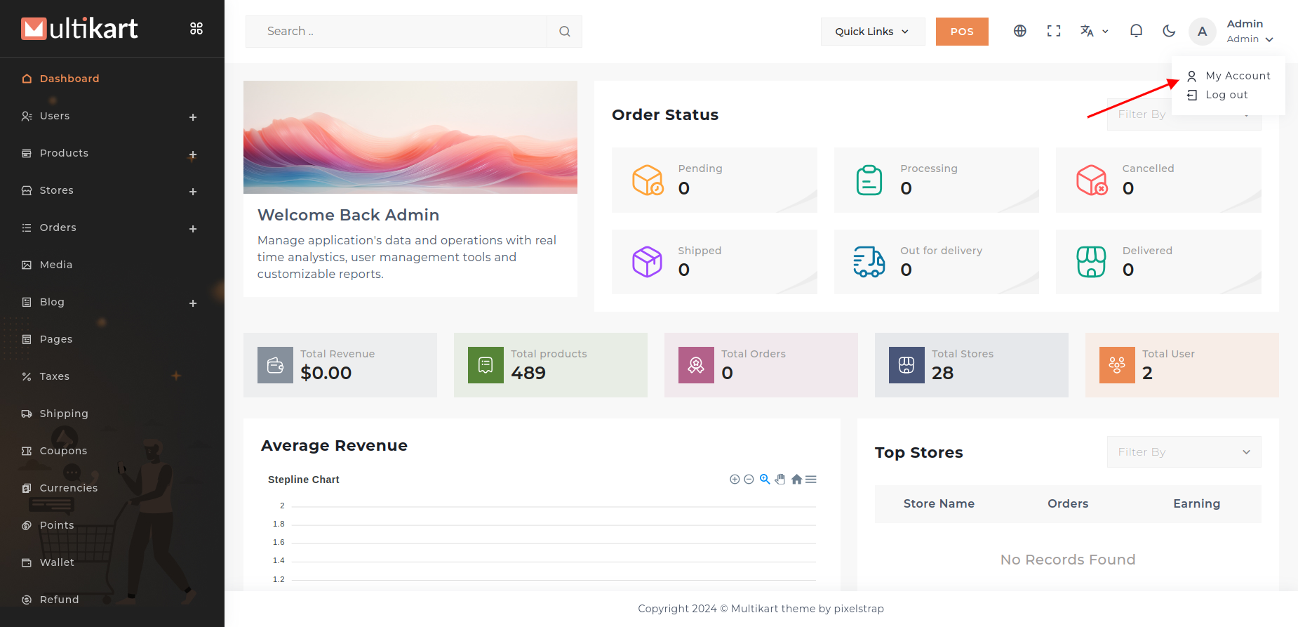Click the chart zoom in icon
The width and height of the screenshot is (1298, 627).
pos(735,480)
